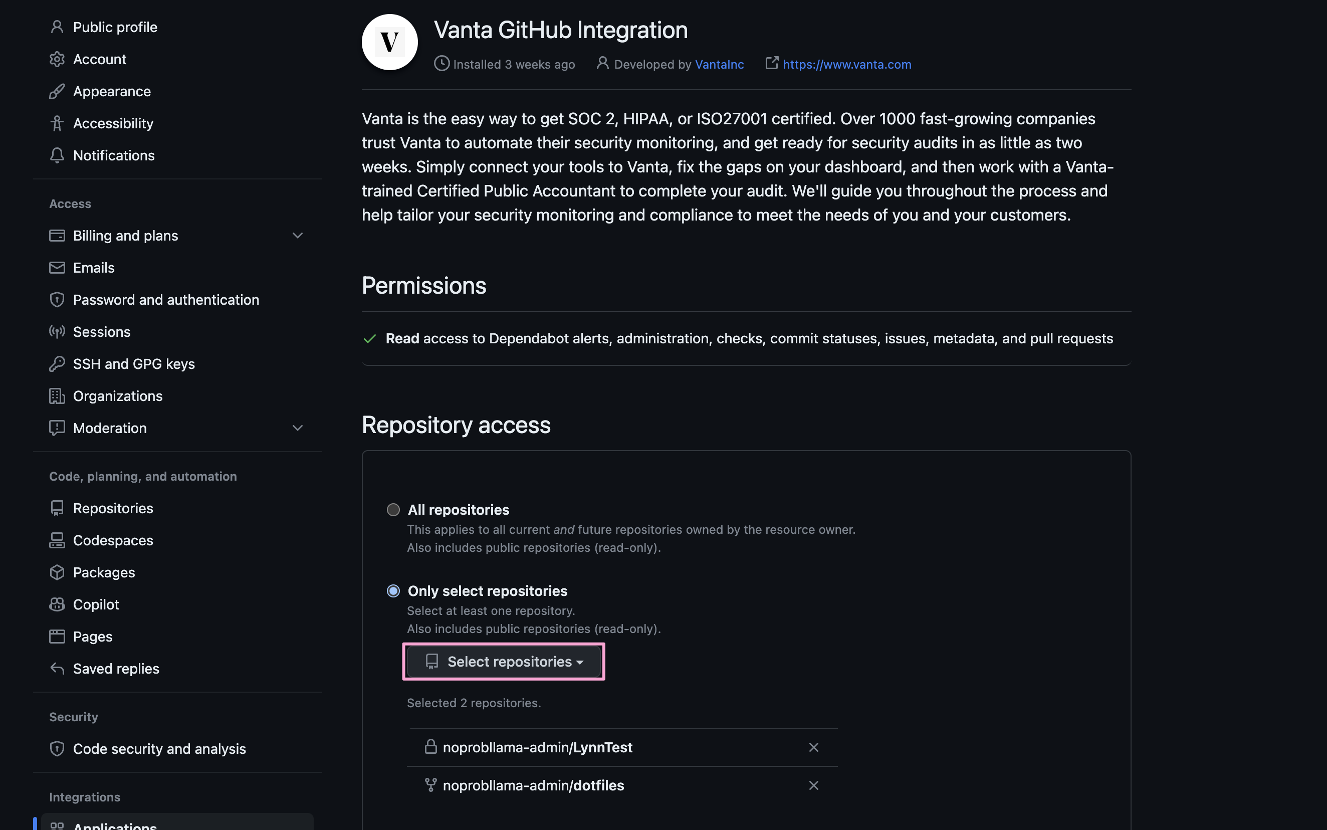
Task: Open Accessibility settings
Action: coord(113,123)
